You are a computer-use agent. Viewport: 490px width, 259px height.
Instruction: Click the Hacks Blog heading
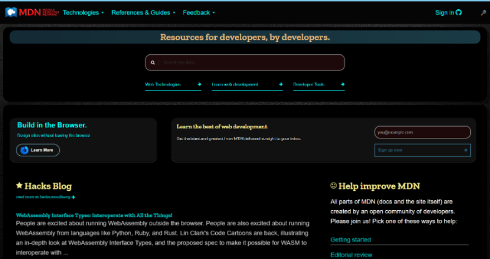coord(48,186)
